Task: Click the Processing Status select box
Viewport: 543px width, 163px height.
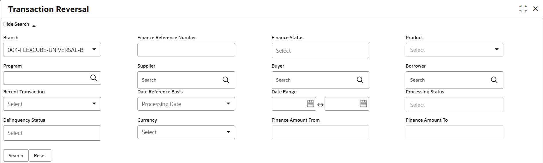Action: point(454,105)
